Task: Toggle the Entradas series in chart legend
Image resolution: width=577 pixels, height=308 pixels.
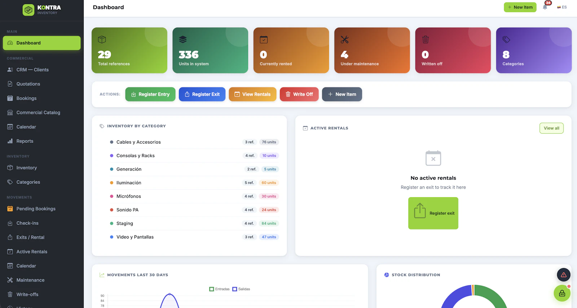Action: (219, 289)
